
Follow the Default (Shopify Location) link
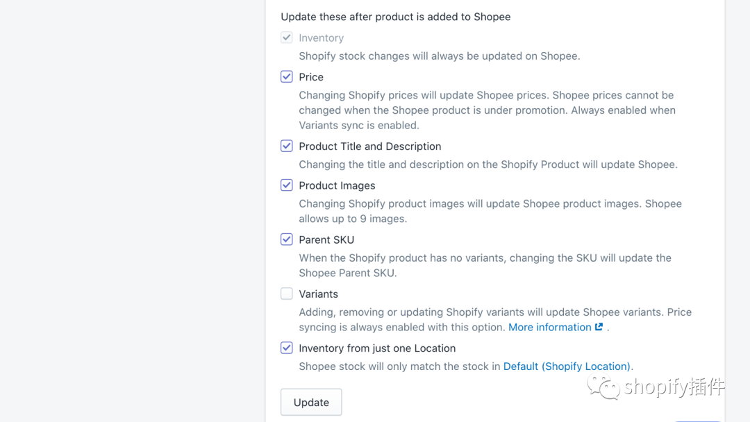(567, 366)
